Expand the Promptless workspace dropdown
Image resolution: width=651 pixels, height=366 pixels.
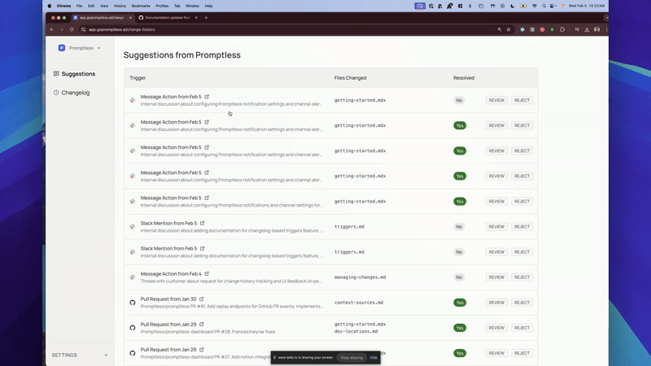99,48
